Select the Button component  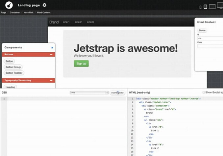pyautogui.click(x=9, y=61)
